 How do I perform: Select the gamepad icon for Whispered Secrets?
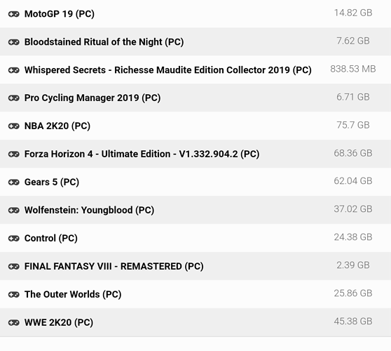pyautogui.click(x=14, y=70)
